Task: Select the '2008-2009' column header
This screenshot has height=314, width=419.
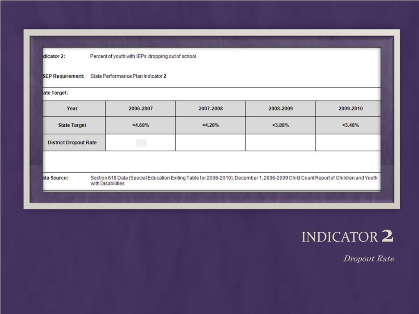Action: pyautogui.click(x=280, y=109)
